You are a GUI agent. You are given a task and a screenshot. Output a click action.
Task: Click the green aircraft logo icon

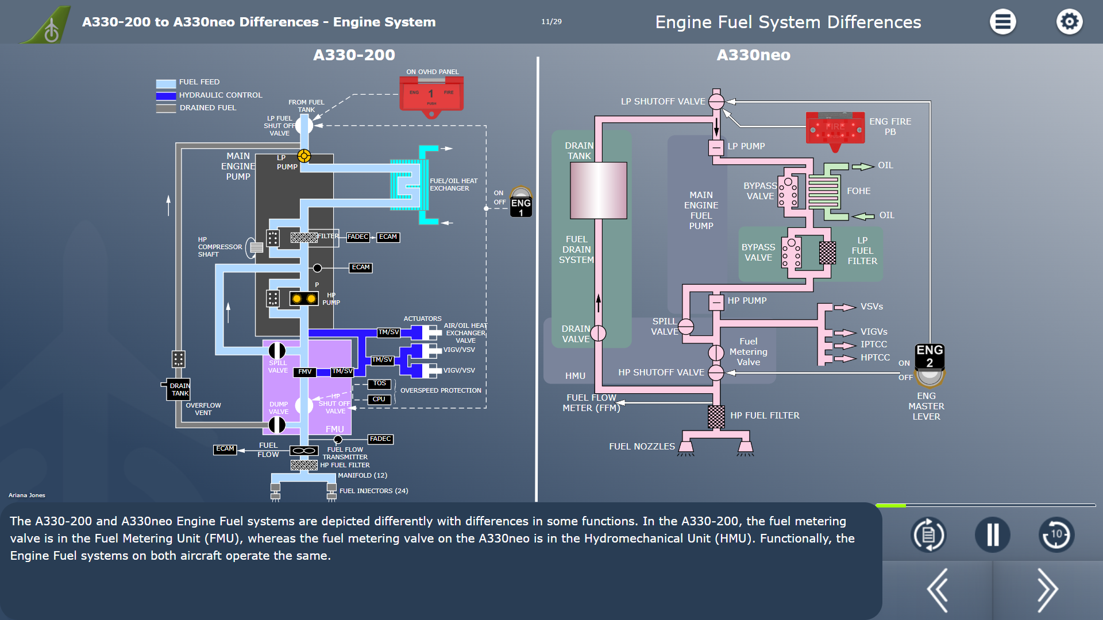click(47, 24)
